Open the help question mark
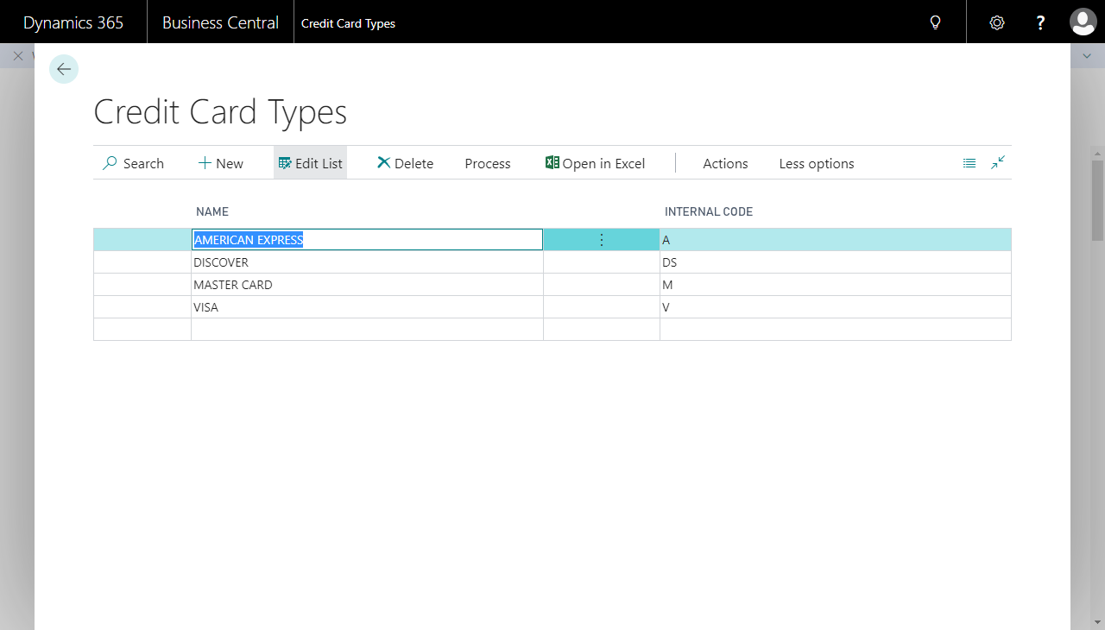This screenshot has width=1105, height=630. click(x=1041, y=22)
